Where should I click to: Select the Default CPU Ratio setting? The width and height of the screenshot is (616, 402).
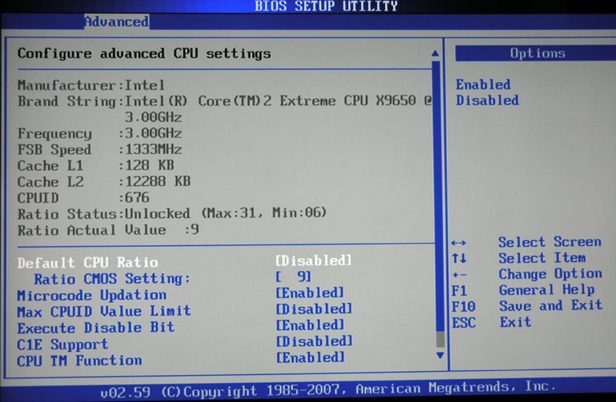88,263
